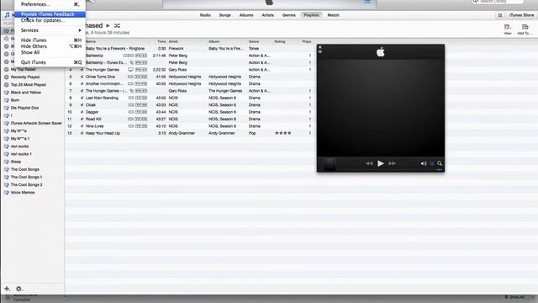Image resolution: width=538 pixels, height=303 pixels.
Task: Click playlist icon beside Black and Yellow
Action: pos(6,93)
